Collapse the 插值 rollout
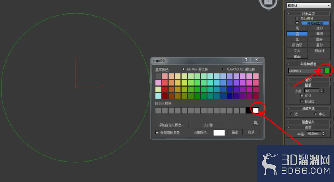Image resolution: width=334 pixels, height=182 pixels. [308, 85]
